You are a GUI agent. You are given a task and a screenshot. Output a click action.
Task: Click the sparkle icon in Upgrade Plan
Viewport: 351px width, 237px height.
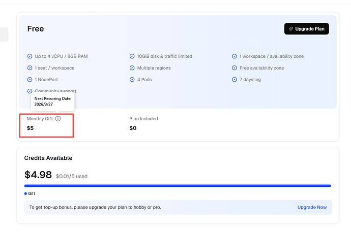click(x=291, y=29)
